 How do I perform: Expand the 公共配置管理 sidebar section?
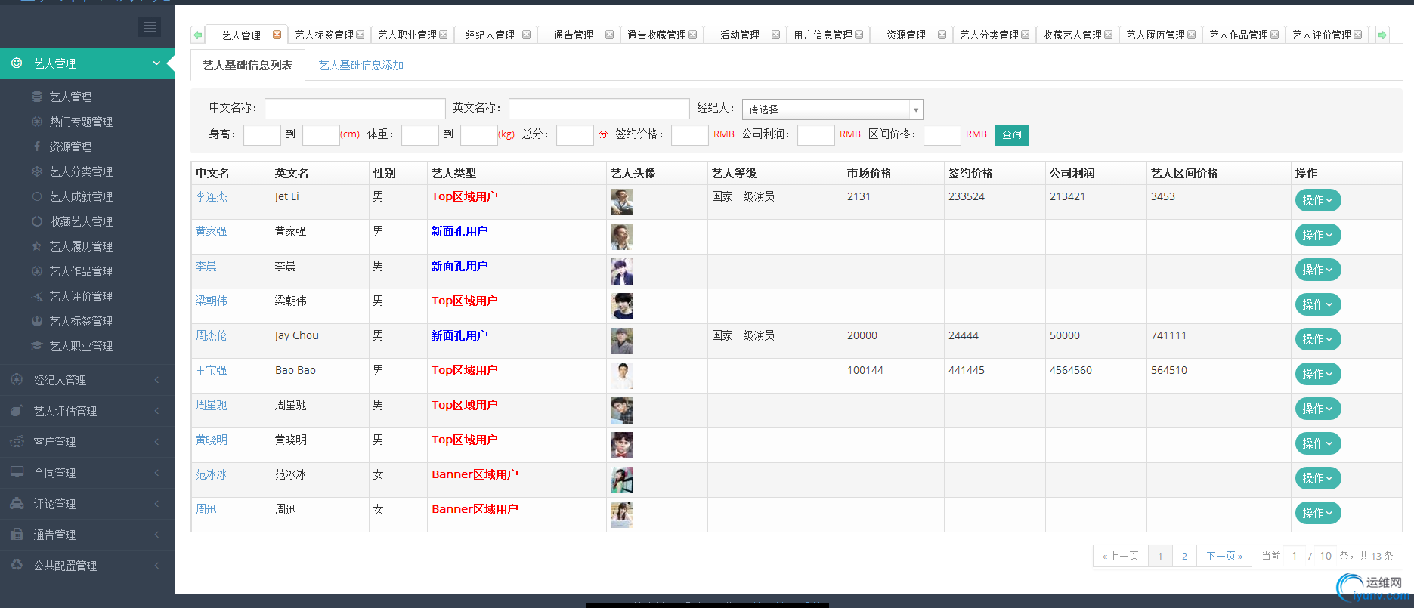pyautogui.click(x=88, y=566)
